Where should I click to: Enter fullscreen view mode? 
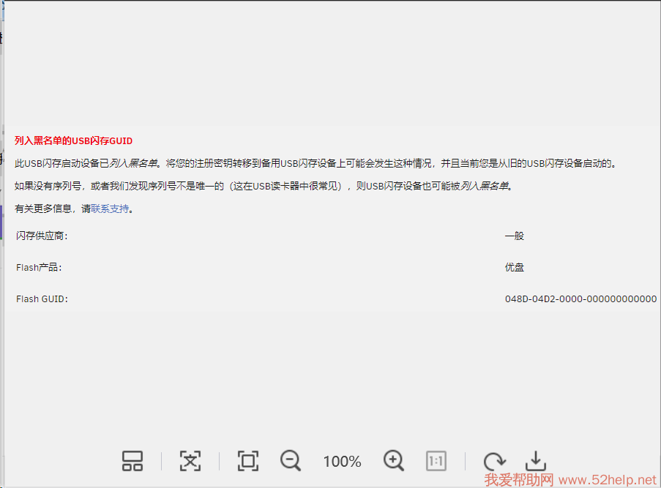248,461
